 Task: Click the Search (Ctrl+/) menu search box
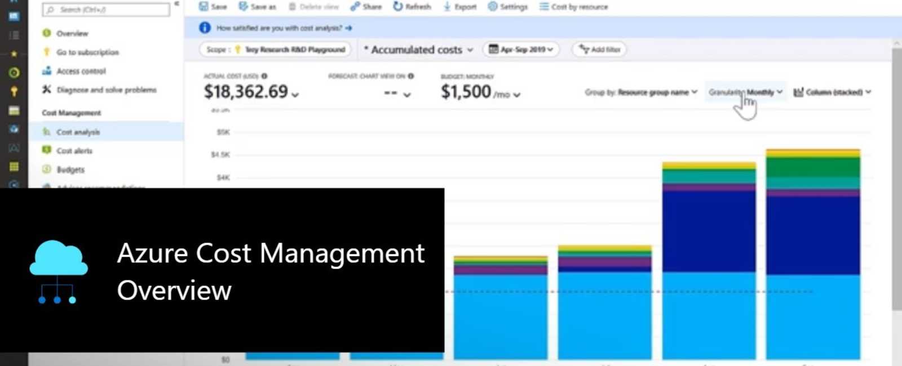point(106,9)
